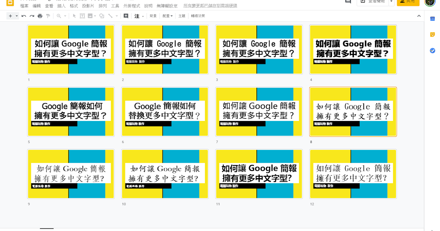Click the add comment icon in toolbar
This screenshot has height=231, width=440.
pos(126,16)
